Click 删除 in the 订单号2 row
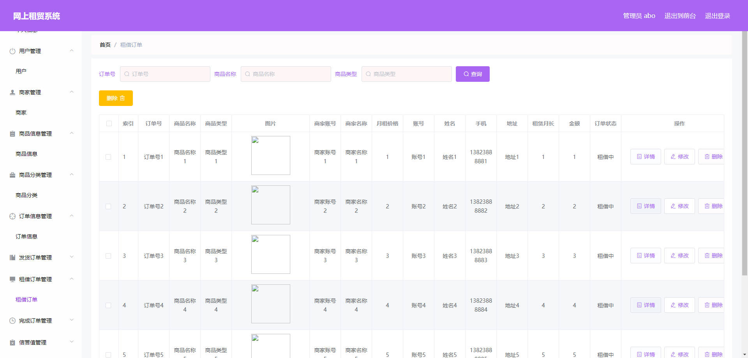 711,206
